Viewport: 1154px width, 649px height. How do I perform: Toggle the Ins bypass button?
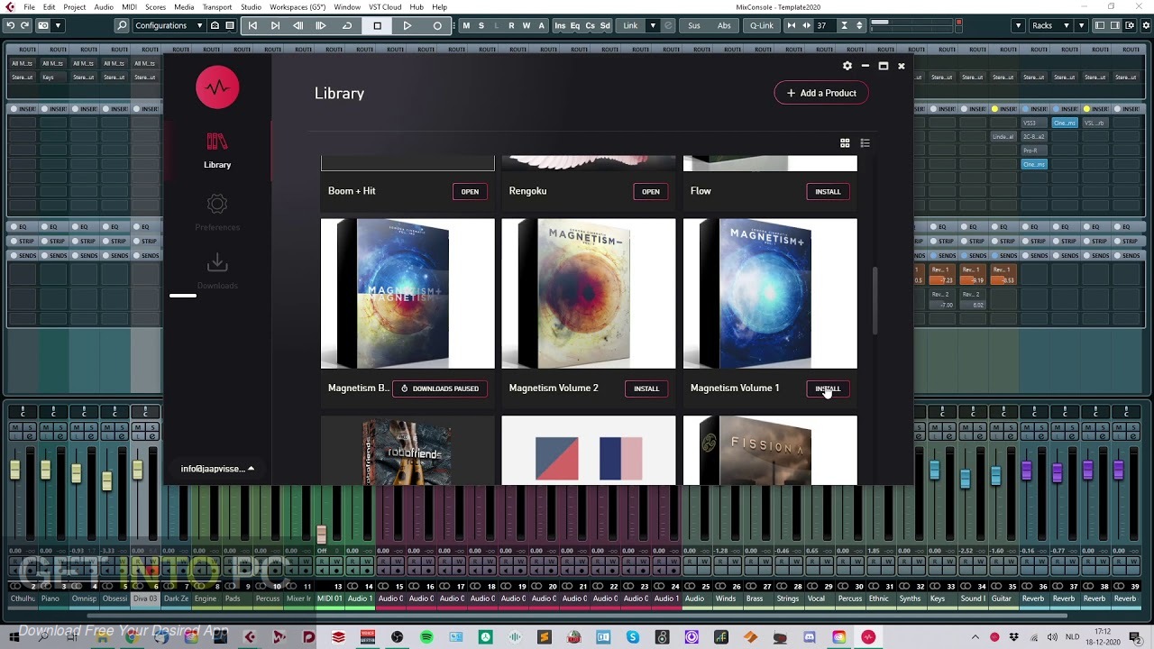point(560,25)
